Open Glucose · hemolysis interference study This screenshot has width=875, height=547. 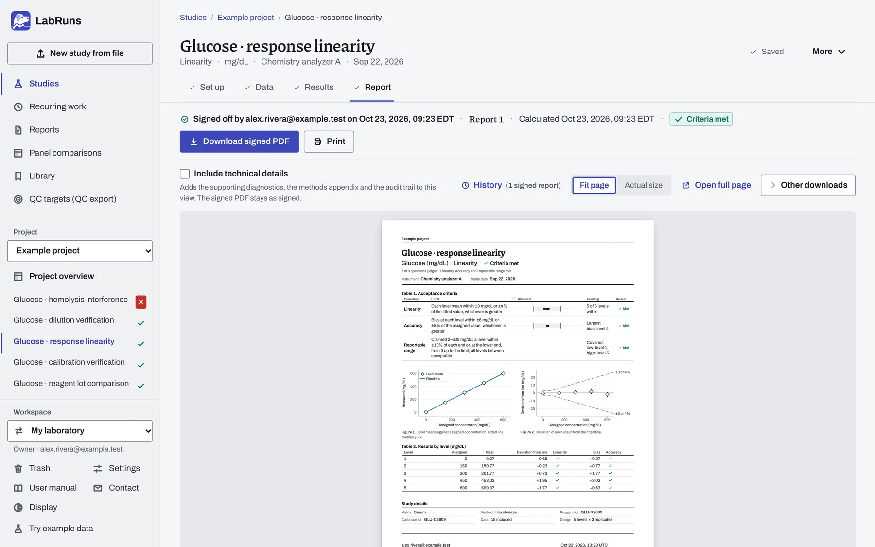pyautogui.click(x=70, y=300)
